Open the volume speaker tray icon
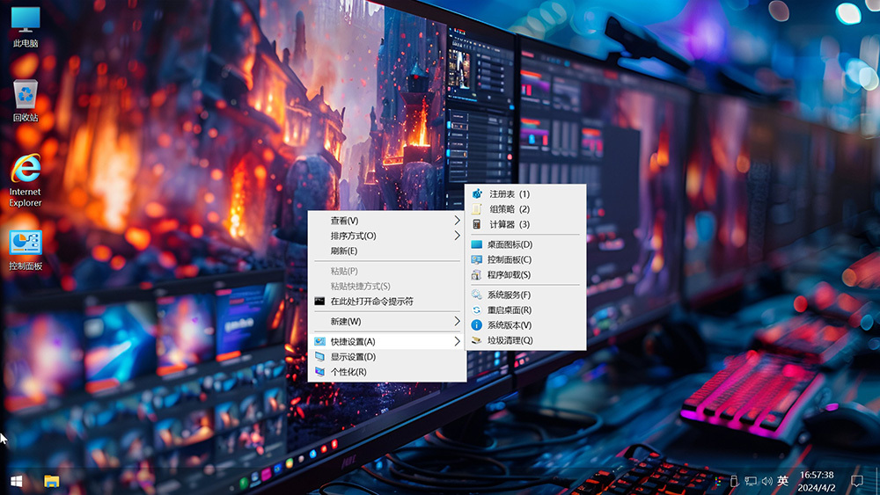 766,481
